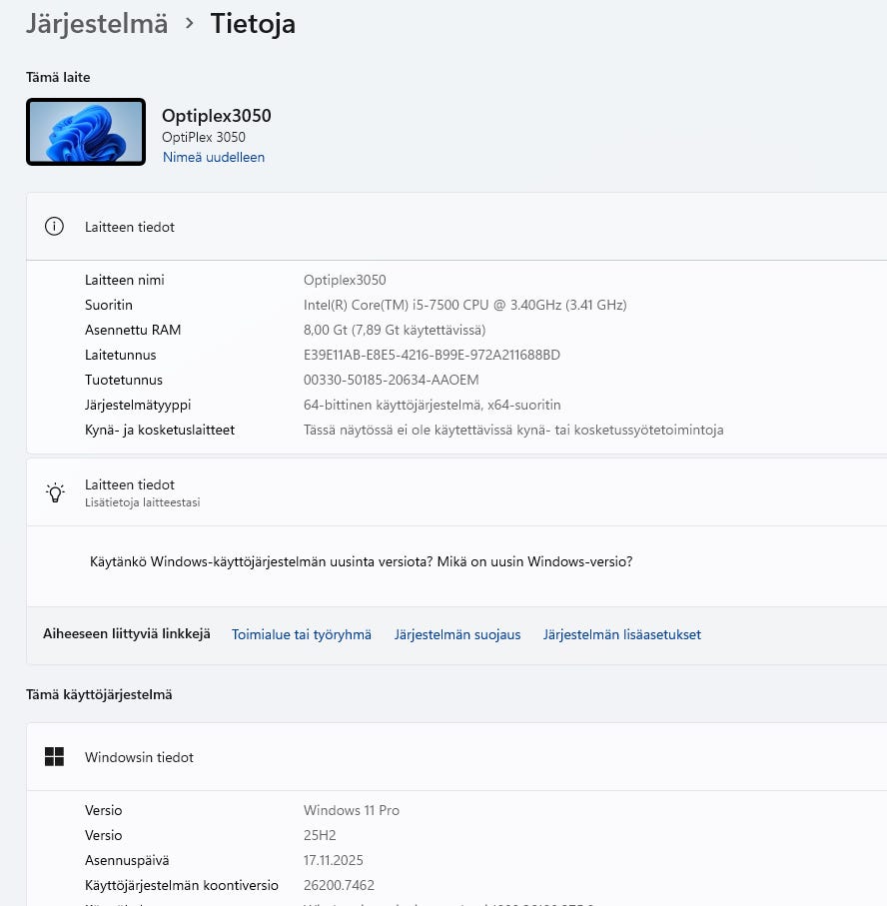Click the circled info icon
887x906 pixels.
coord(54,227)
